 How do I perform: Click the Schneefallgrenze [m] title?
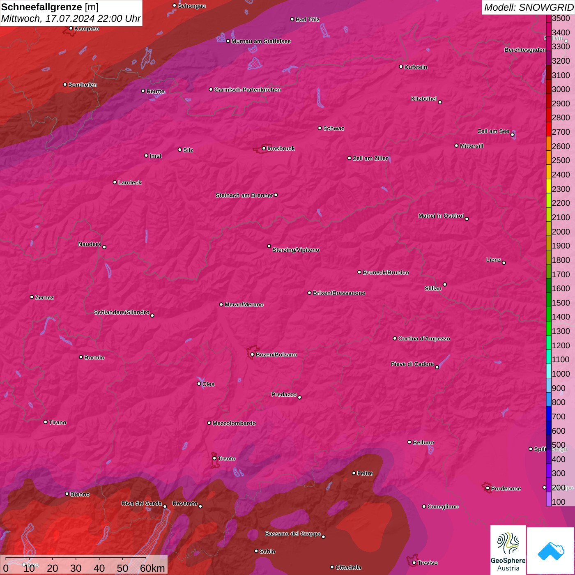tap(50, 7)
